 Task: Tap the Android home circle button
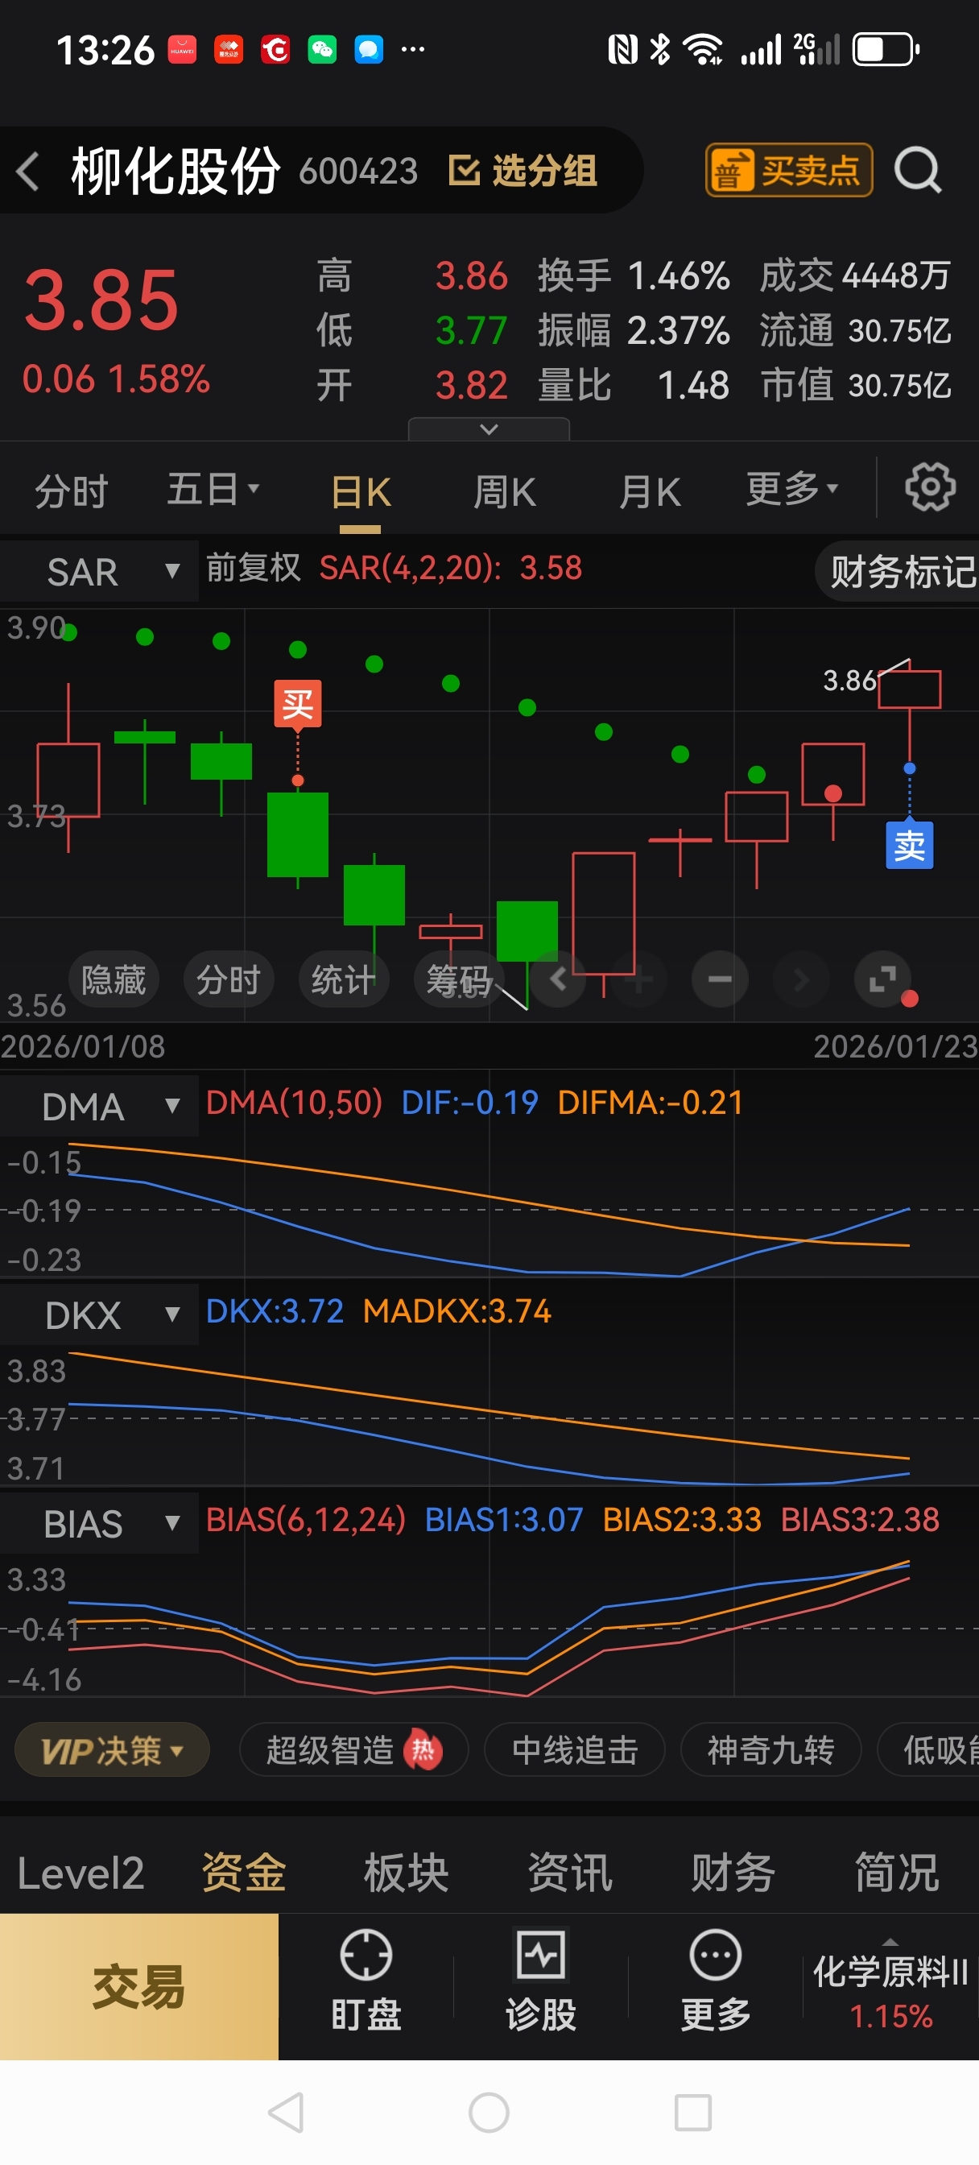pos(489,2113)
